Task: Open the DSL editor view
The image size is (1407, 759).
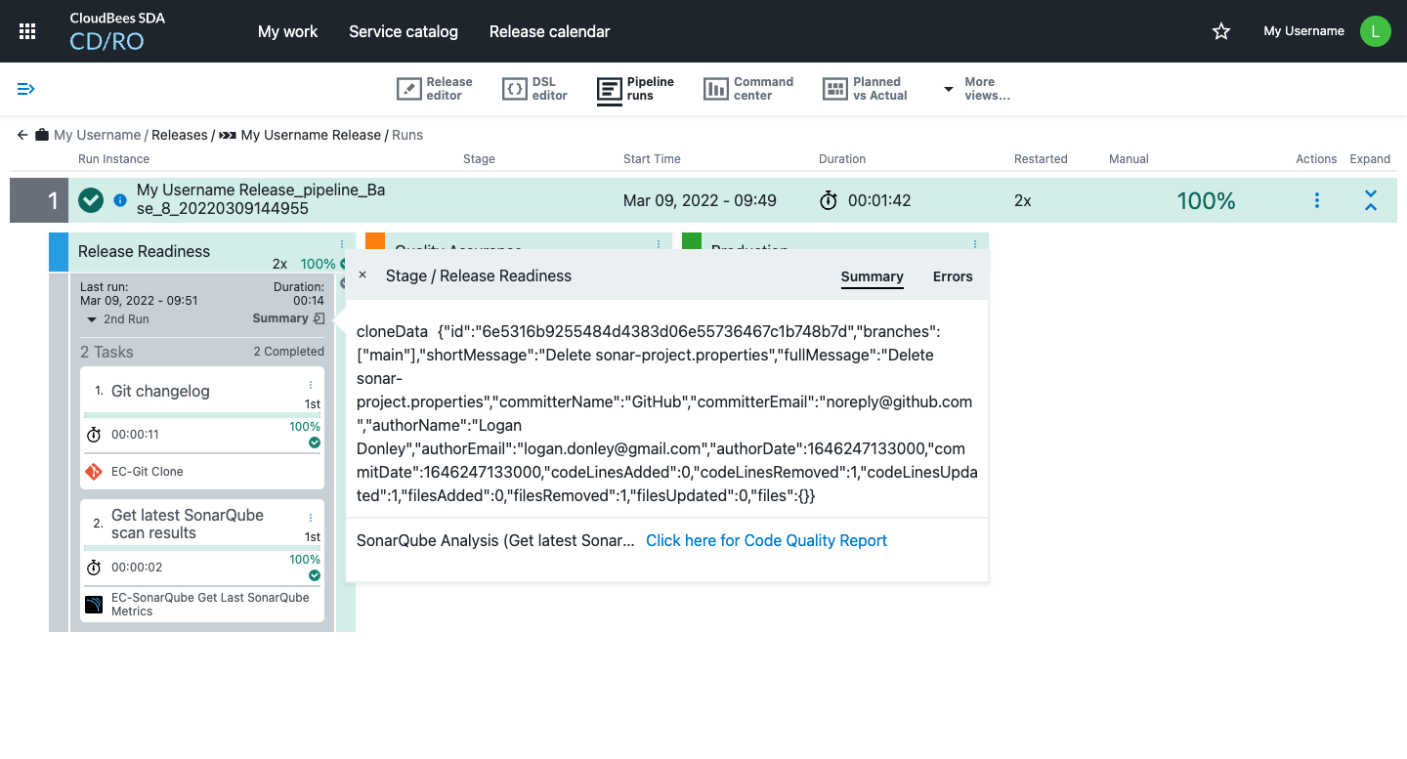Action: 515,88
